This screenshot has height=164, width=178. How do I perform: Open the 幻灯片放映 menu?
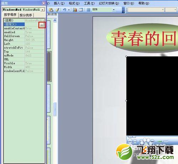click(x=109, y=3)
